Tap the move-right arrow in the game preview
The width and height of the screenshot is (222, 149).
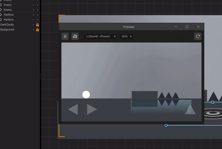tap(92, 109)
